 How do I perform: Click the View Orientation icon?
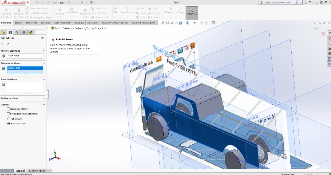coord(181,23)
